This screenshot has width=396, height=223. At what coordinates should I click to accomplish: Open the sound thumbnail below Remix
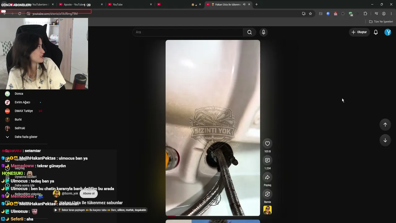pos(267,210)
